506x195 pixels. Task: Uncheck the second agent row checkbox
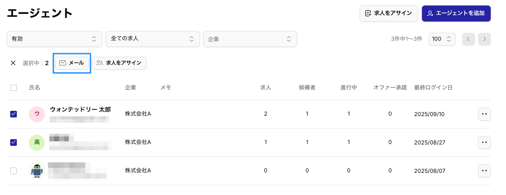[x=14, y=142]
